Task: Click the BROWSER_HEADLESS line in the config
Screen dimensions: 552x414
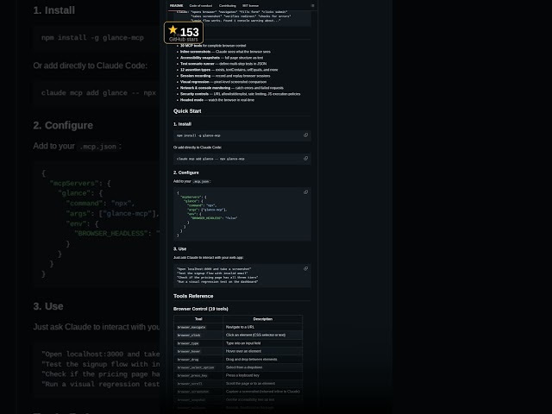Action: 214,218
